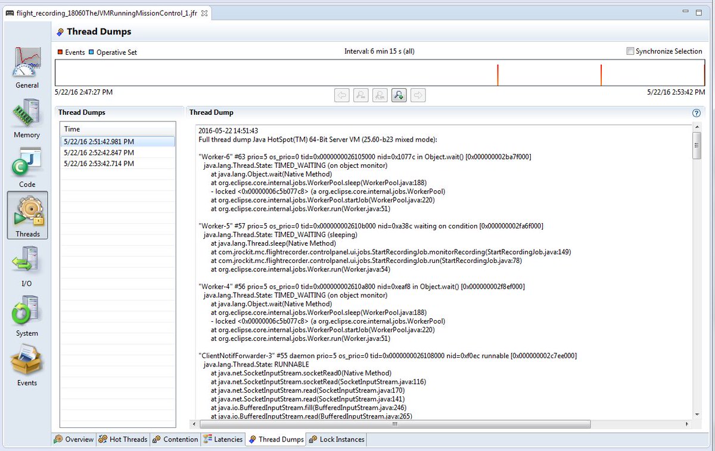Enable the Synchronize Selection checkbox
Image resolution: width=715 pixels, height=451 pixels.
tap(630, 51)
